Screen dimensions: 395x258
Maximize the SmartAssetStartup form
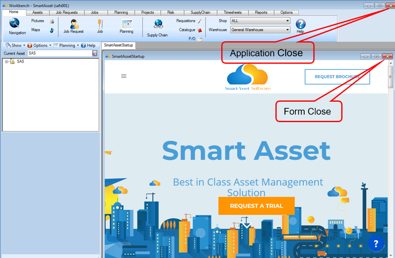coord(376,56)
